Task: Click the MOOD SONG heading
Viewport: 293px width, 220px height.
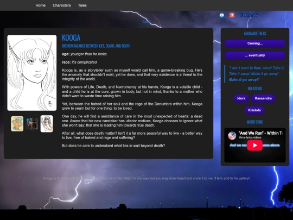Action: pyautogui.click(x=255, y=122)
